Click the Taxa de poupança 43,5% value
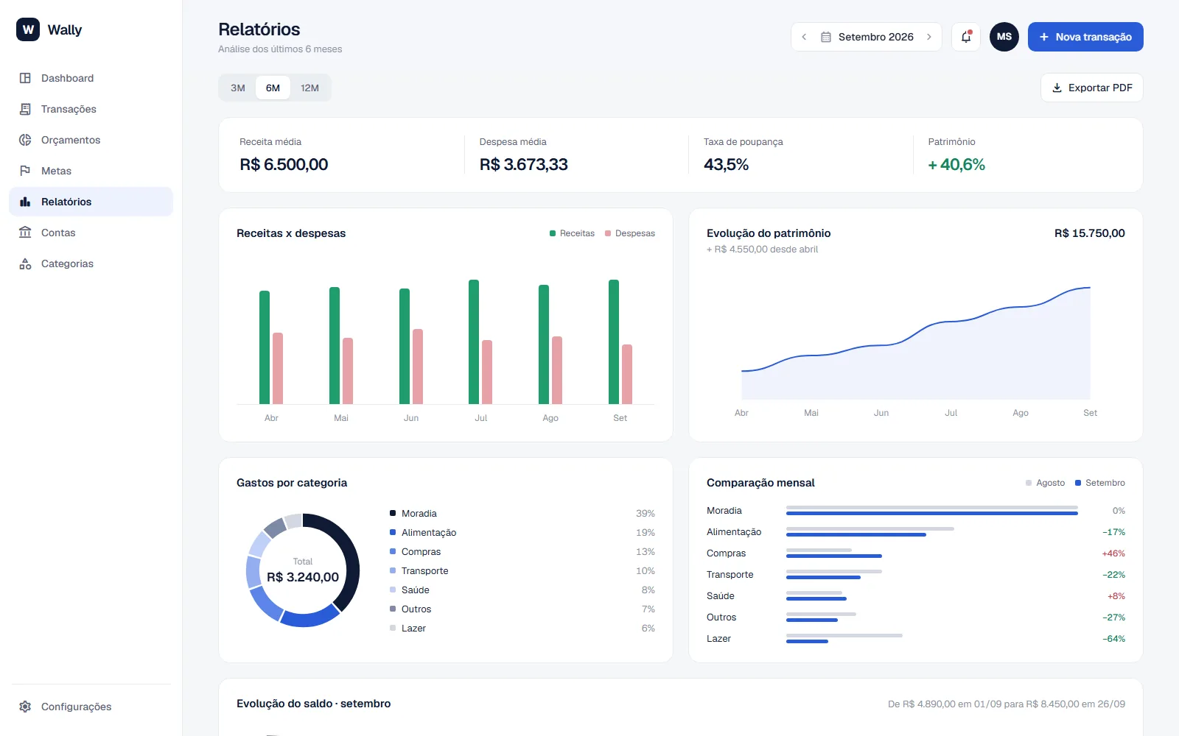The width and height of the screenshot is (1179, 736). 726,165
